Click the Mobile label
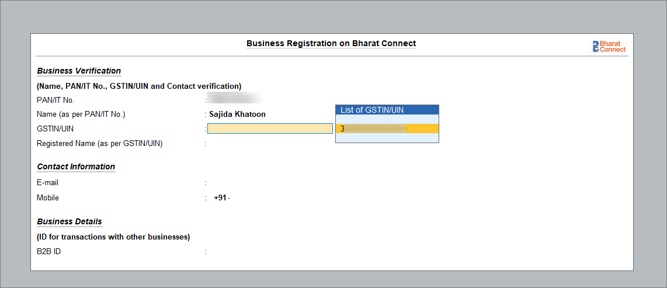This screenshot has width=667, height=288. tap(48, 198)
